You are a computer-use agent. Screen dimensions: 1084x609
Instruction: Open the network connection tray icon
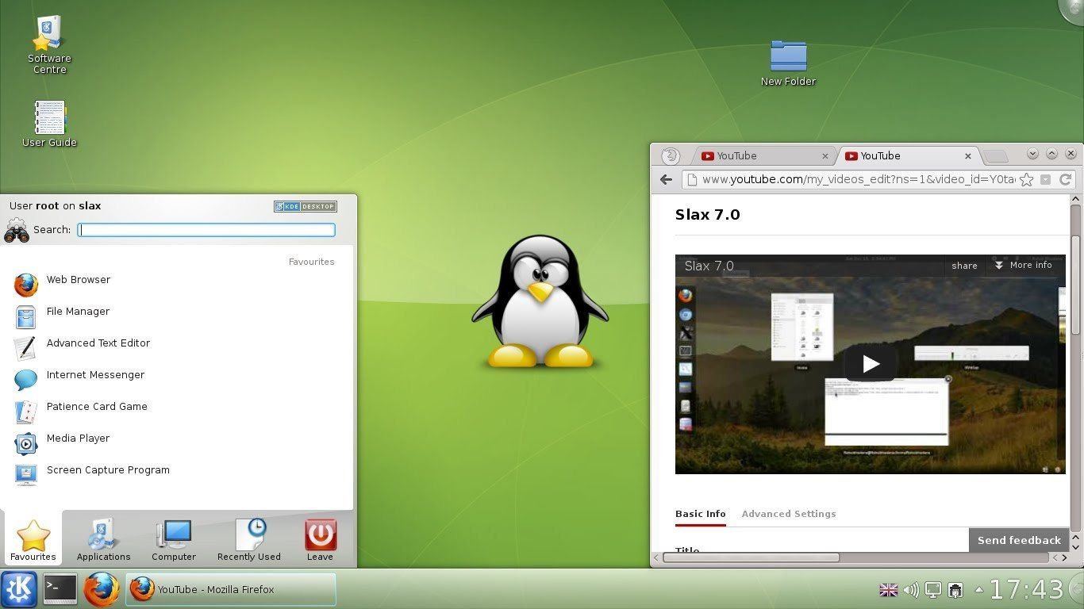point(955,590)
